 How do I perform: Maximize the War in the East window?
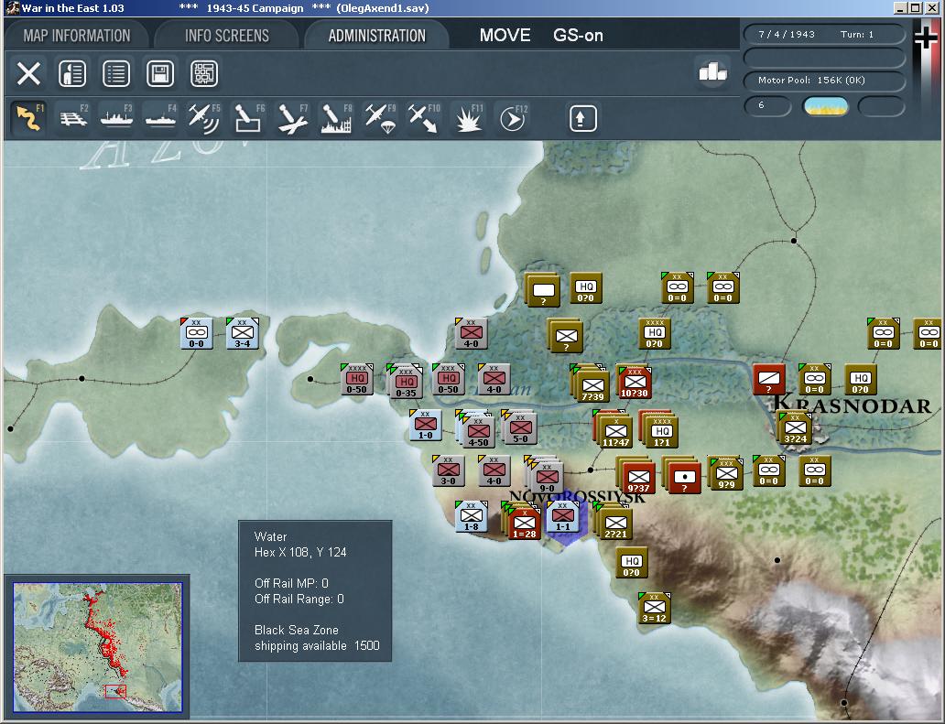pyautogui.click(x=916, y=8)
